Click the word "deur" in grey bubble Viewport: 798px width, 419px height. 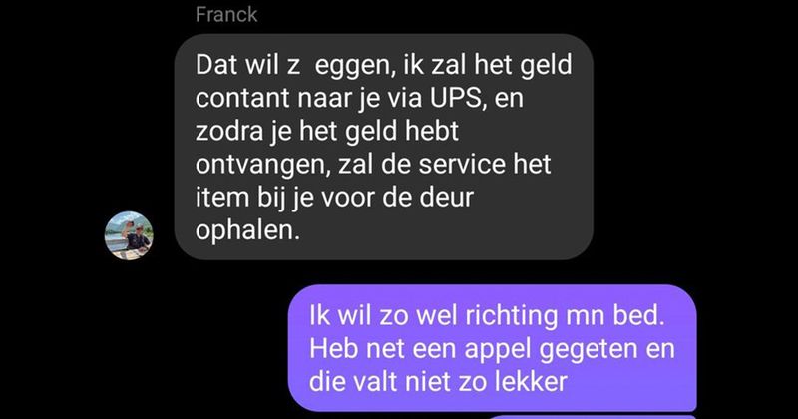[x=446, y=197]
